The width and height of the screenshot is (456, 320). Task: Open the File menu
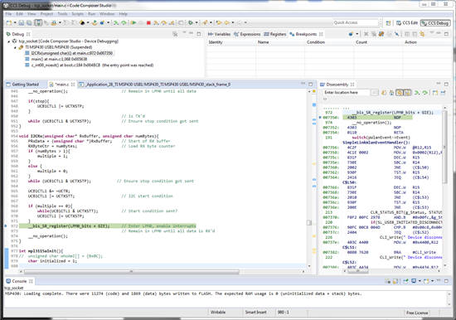[x=9, y=14]
